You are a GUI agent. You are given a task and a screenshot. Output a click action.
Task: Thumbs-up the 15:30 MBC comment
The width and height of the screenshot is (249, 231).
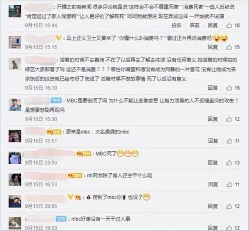point(229,119)
